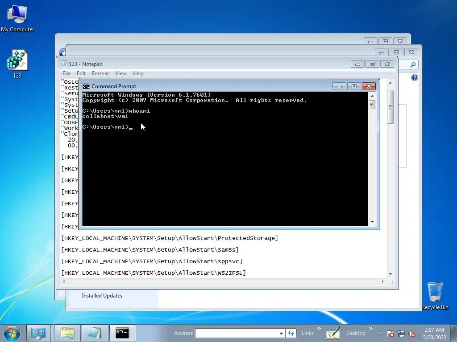
Task: Switch to the Command Prompt taskbar button
Action: (x=122, y=333)
